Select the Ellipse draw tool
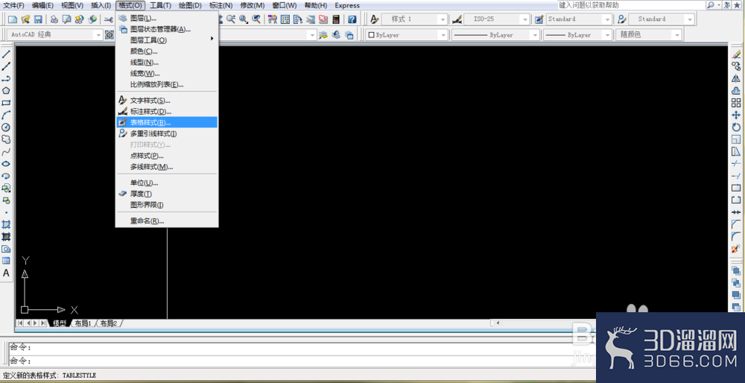745x383 pixels. [x=6, y=164]
